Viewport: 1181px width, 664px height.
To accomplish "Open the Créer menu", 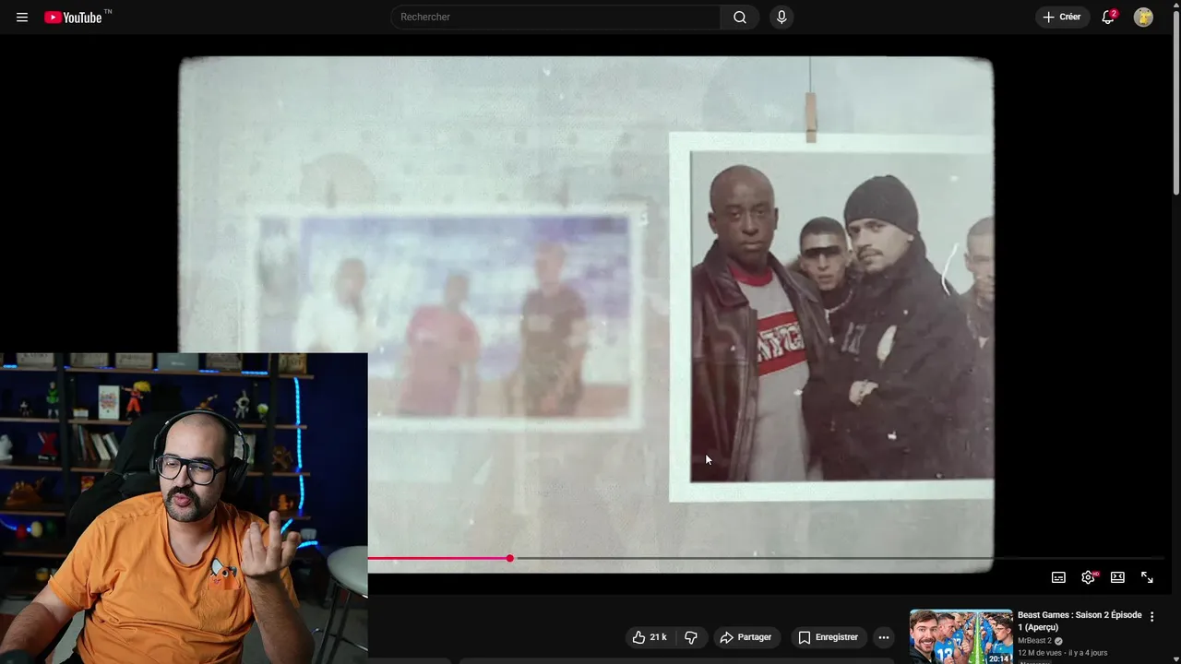I will point(1062,17).
